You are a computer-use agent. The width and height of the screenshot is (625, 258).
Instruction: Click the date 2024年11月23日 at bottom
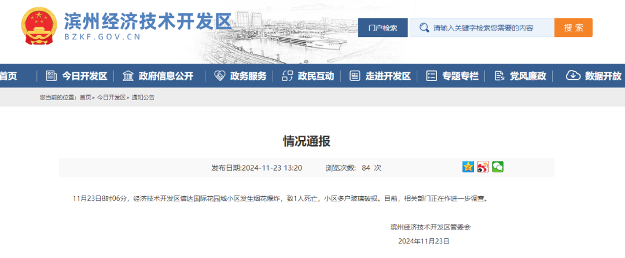424,241
